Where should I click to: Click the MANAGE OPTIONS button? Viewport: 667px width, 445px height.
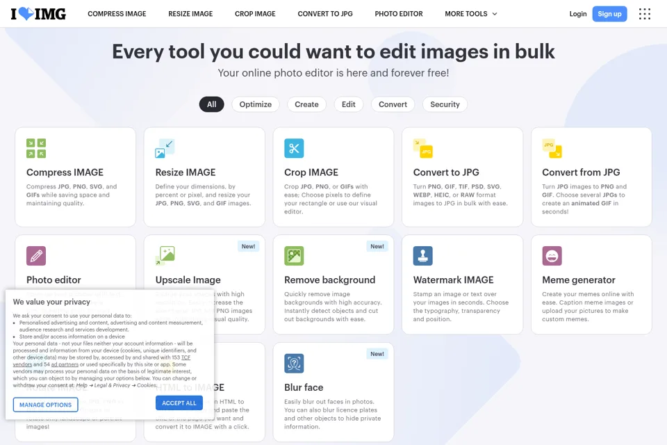pyautogui.click(x=46, y=405)
